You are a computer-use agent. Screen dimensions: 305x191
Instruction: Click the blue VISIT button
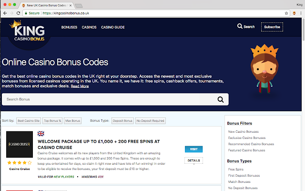click(x=194, y=149)
